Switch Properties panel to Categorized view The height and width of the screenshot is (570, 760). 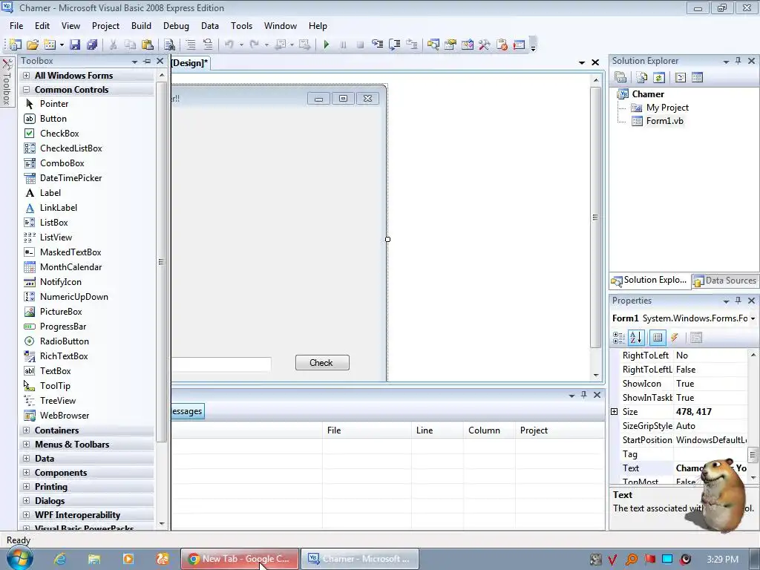click(x=619, y=338)
